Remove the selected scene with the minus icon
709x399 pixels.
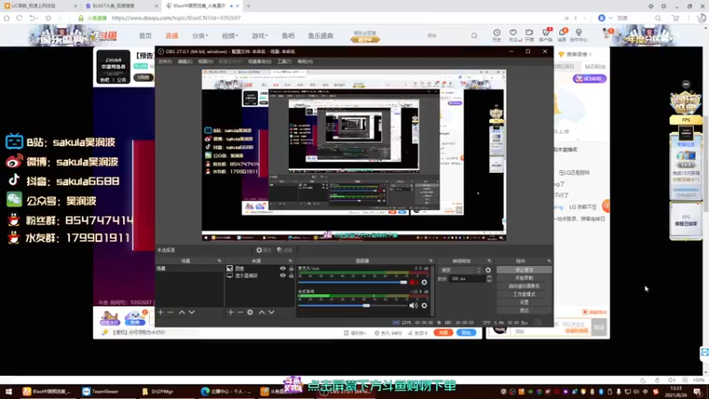170,312
